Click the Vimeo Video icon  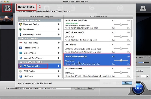point(20,53)
